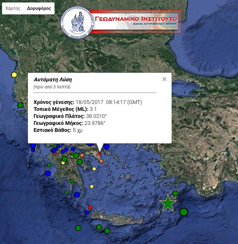The width and height of the screenshot is (238, 244).
Task: Select orange marker below the red epicenter
Action: [x=101, y=161]
